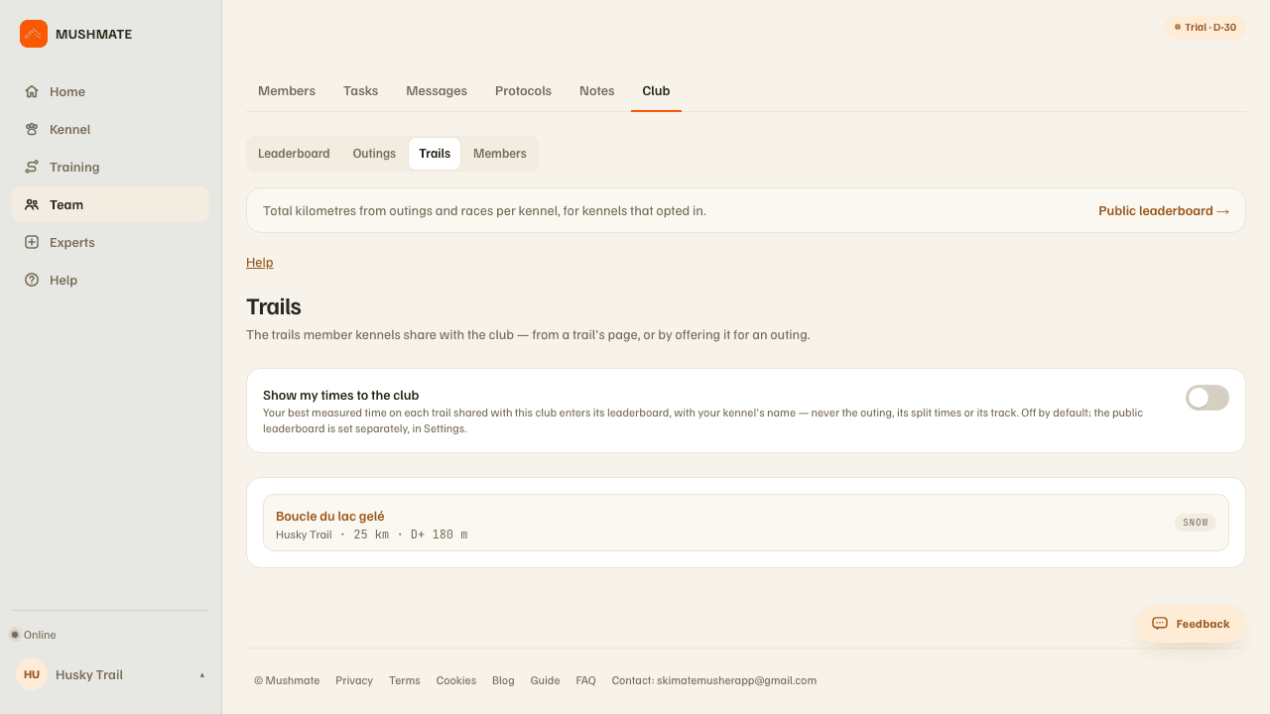Viewport: 1270px width, 714px height.
Task: Click the Help question mark icon
Action: tap(32, 280)
